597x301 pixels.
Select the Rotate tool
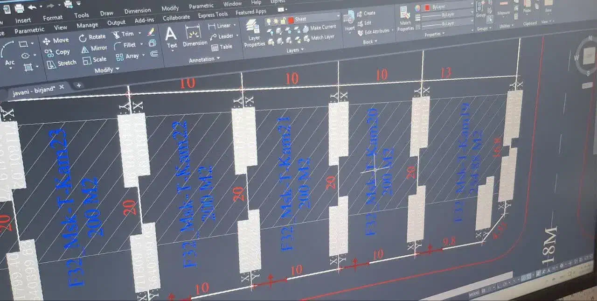coord(92,37)
